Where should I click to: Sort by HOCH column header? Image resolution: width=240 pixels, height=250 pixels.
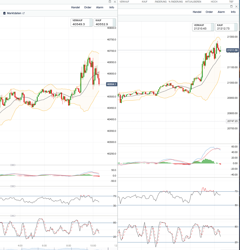point(214,2)
